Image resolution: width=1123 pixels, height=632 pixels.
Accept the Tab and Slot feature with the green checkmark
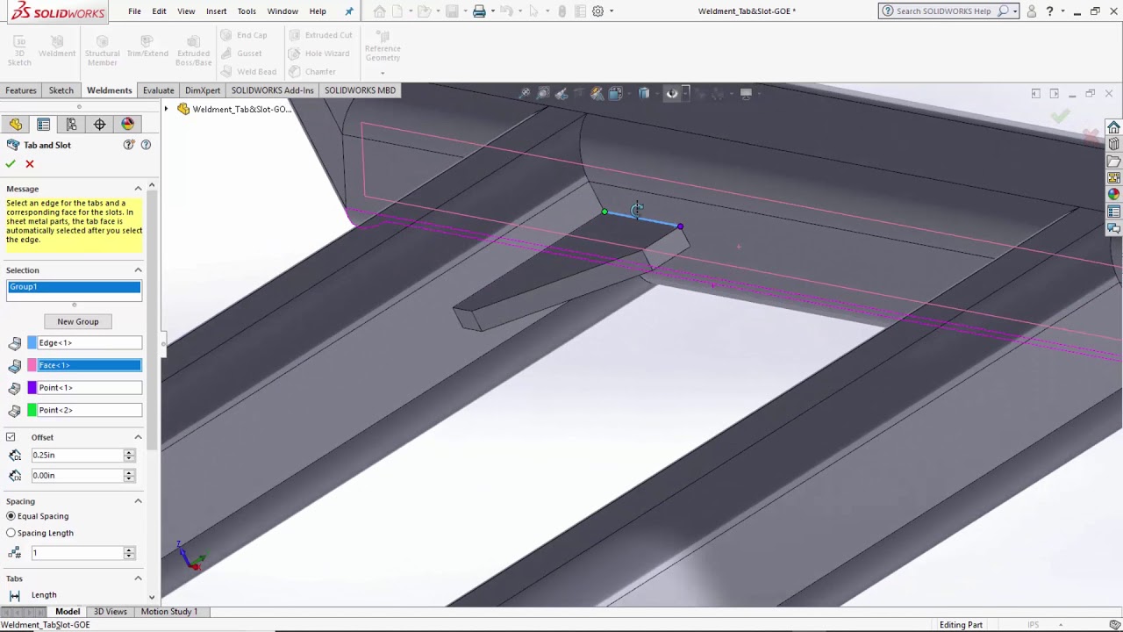pos(11,164)
